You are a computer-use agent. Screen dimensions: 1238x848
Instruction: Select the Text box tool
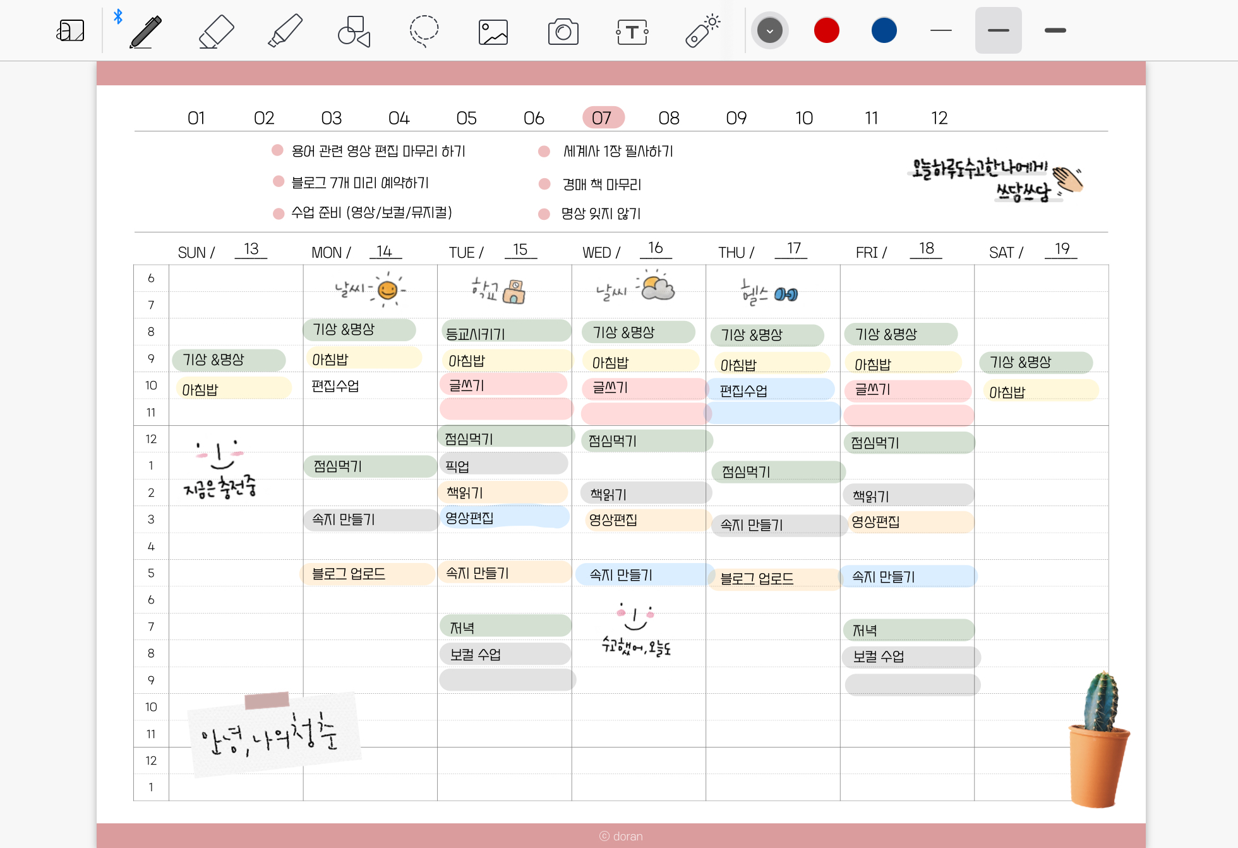tap(632, 31)
